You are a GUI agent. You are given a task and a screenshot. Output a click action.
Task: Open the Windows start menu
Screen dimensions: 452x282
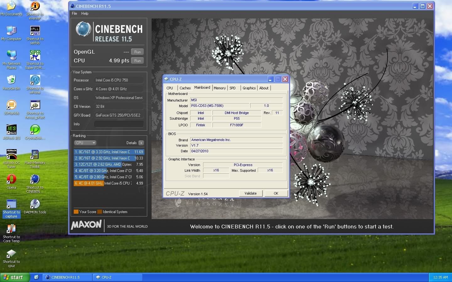tap(15, 277)
